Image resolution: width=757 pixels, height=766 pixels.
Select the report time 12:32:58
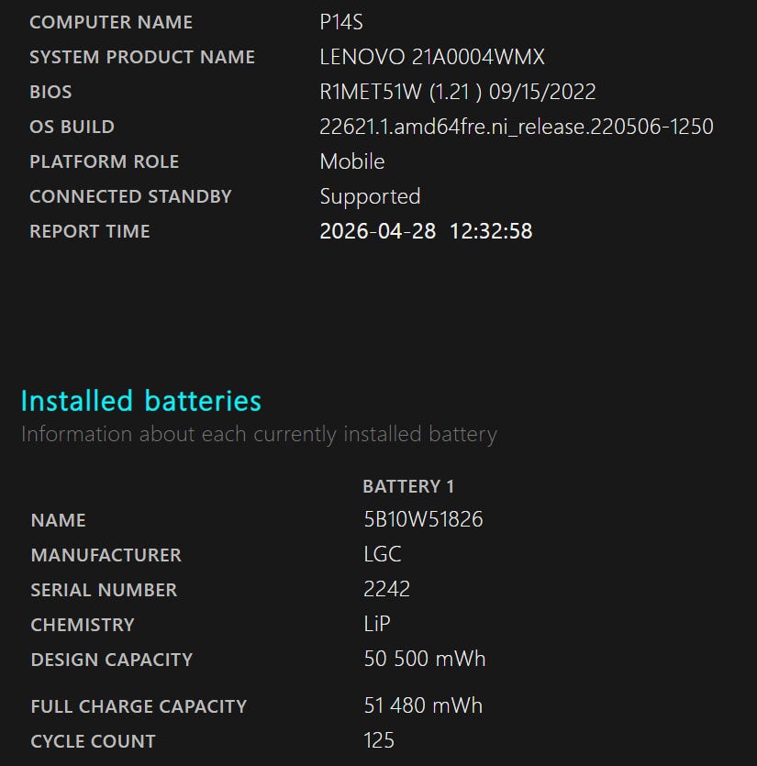click(x=491, y=231)
